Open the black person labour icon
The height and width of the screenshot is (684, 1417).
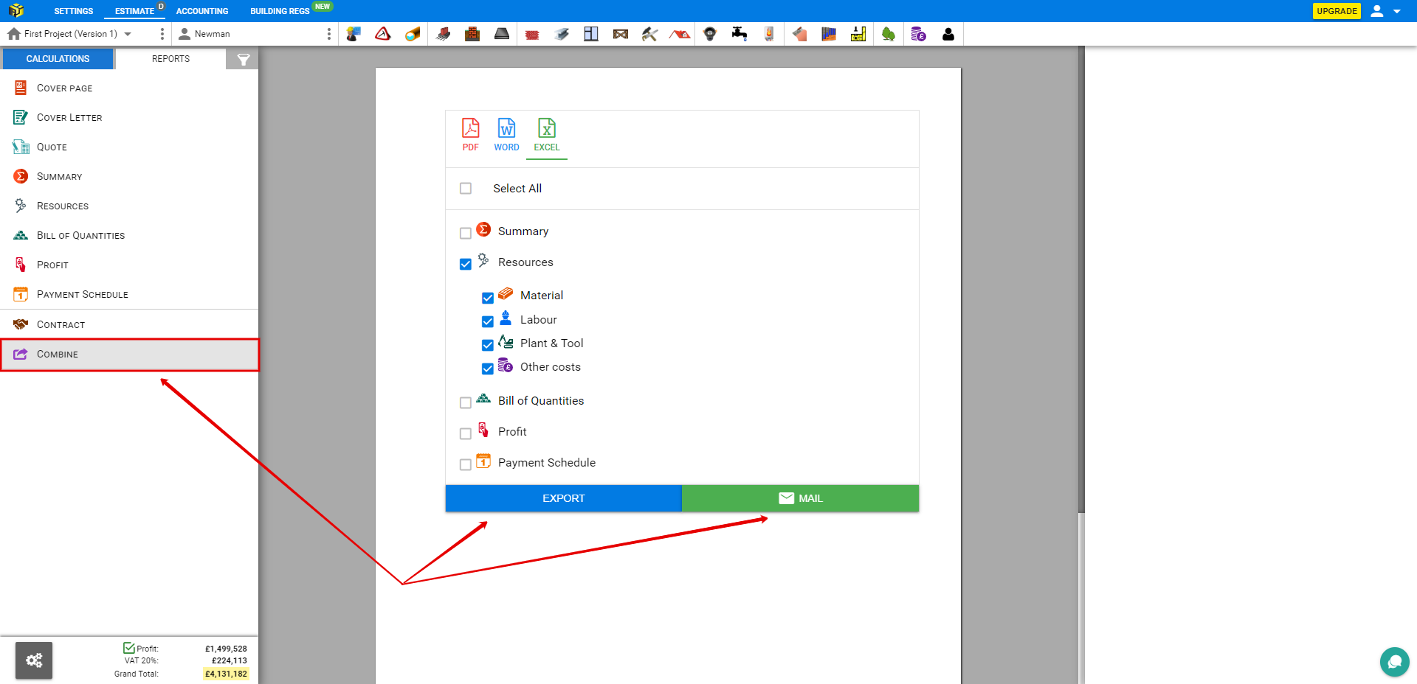pos(948,34)
